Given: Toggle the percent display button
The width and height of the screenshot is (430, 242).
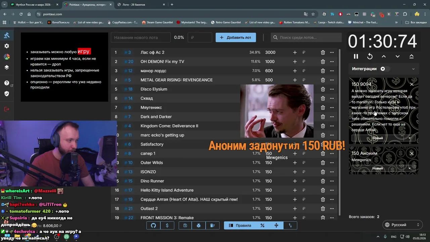Looking at the screenshot, I should coord(262,226).
